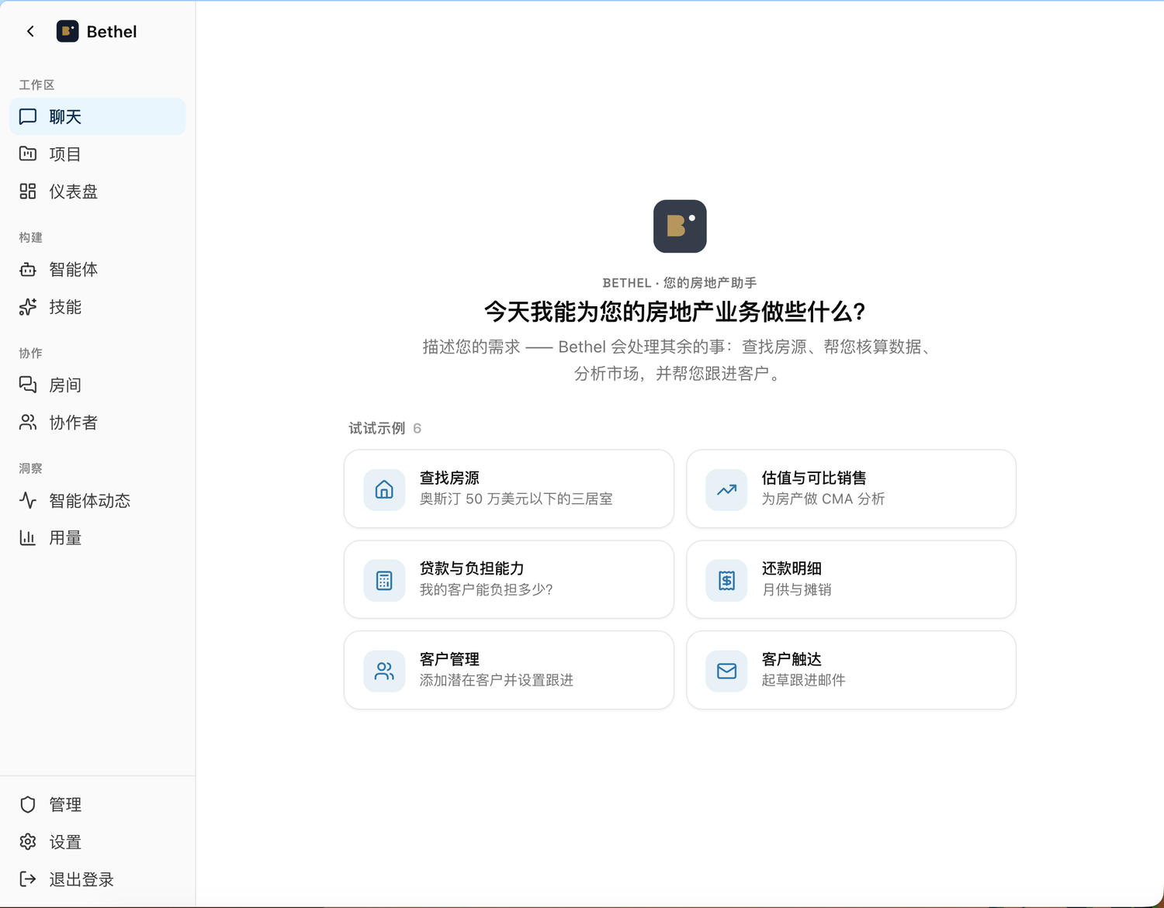Click the 协作者 people icon
The image size is (1164, 908).
pyautogui.click(x=28, y=422)
